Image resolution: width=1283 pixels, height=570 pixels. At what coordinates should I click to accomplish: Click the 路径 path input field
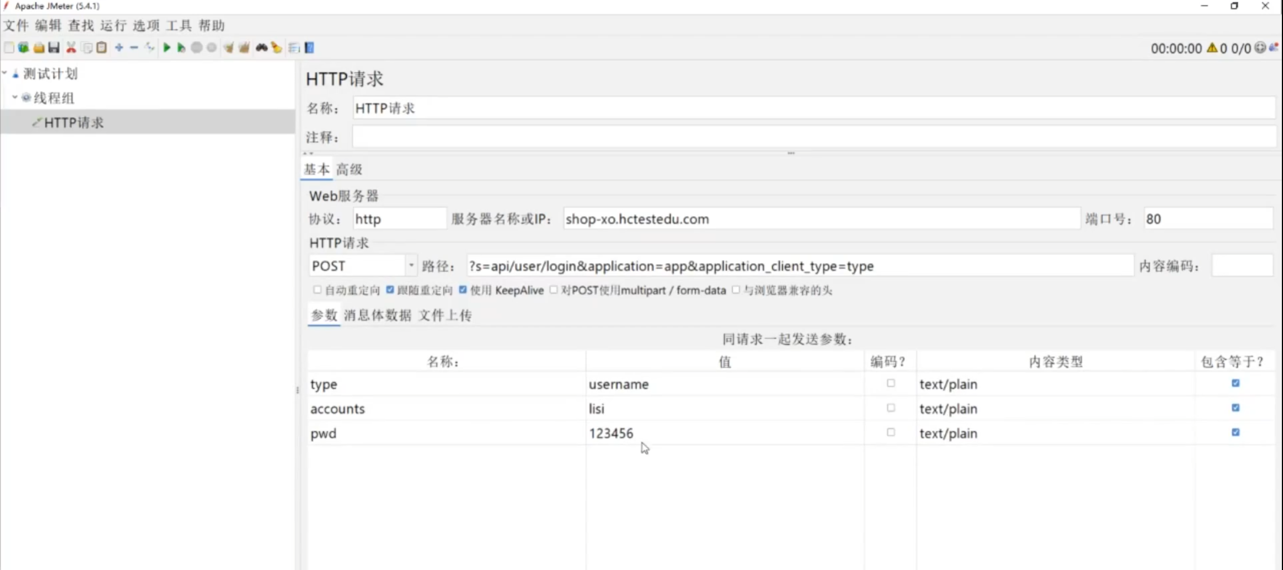pos(800,266)
